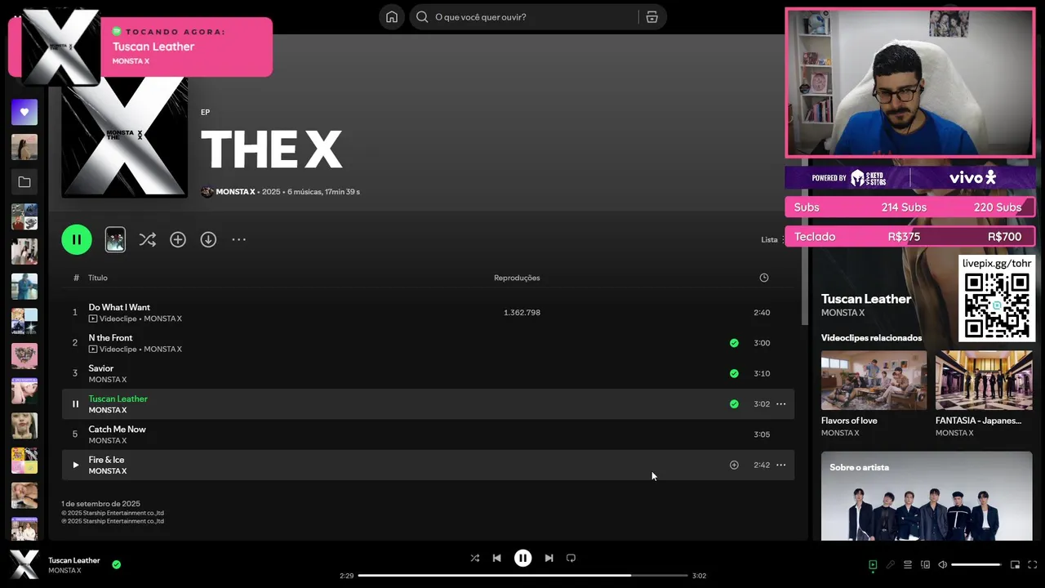Image resolution: width=1045 pixels, height=588 pixels.
Task: Open more options for THE X album
Action: 238,239
